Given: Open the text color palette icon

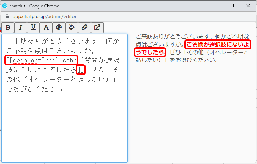Looking at the screenshot, I should (59, 28).
